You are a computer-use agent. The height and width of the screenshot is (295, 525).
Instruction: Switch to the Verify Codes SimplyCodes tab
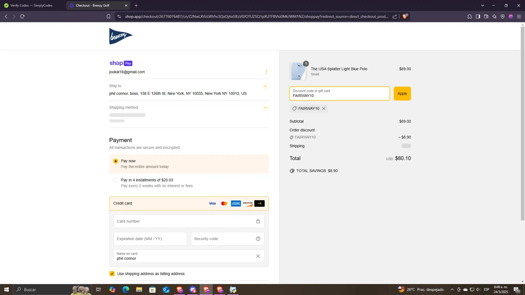[x=31, y=6]
